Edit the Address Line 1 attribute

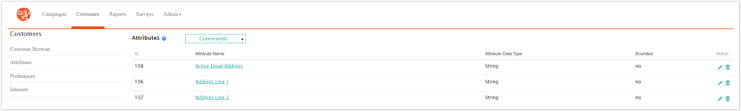click(720, 83)
